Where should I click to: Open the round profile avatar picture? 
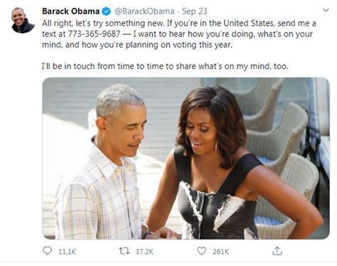(x=23, y=20)
